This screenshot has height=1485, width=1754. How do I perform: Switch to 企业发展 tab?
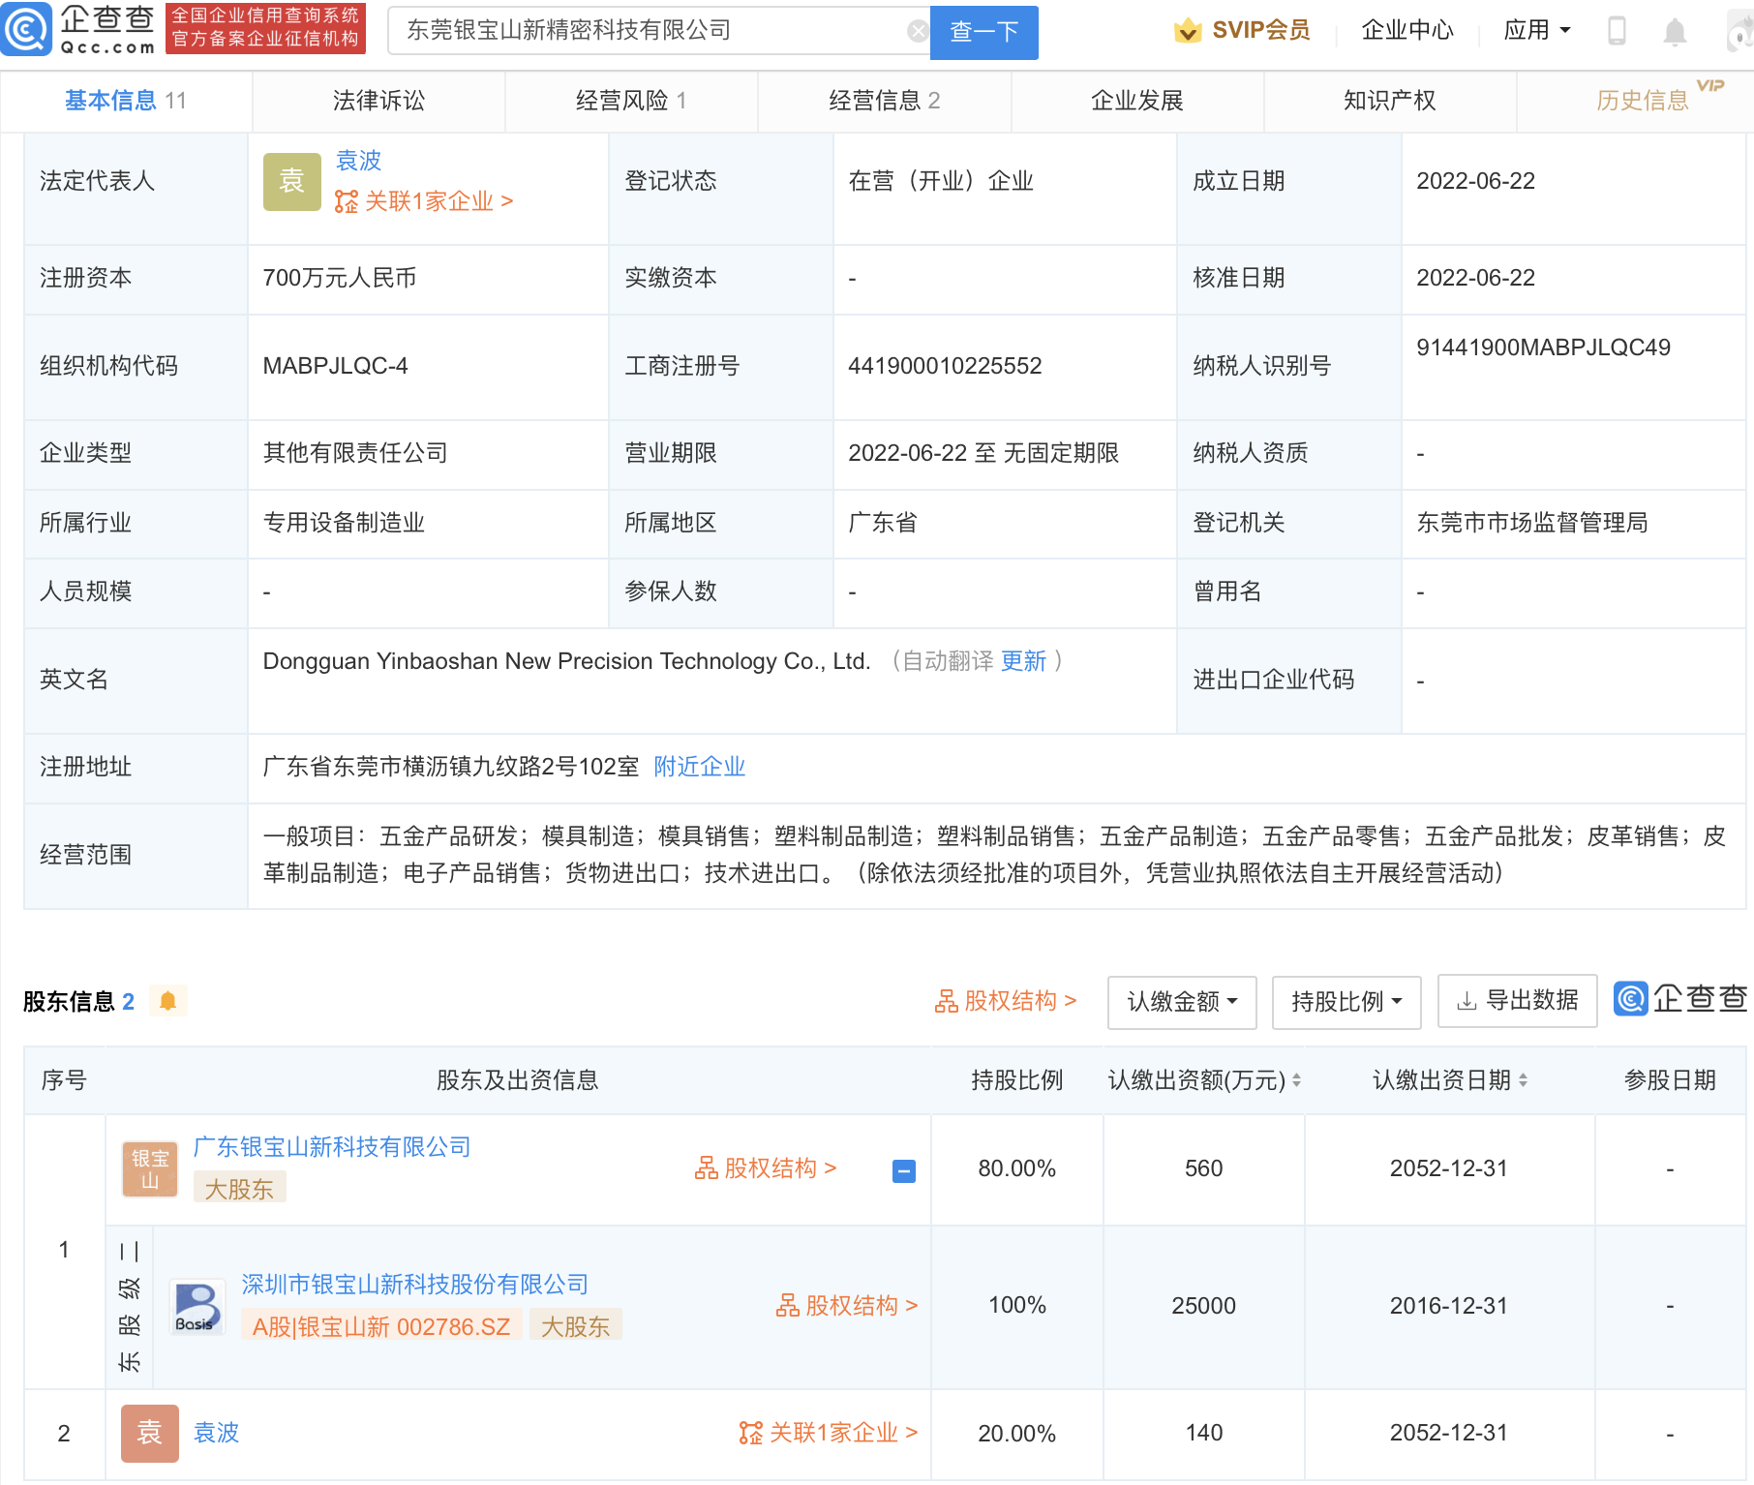point(1137,101)
